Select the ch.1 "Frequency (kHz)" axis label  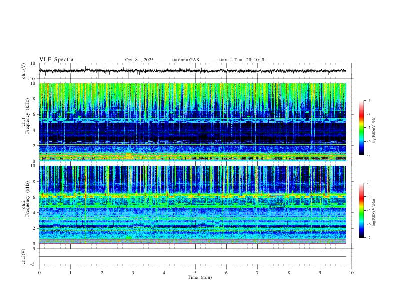(x=27, y=116)
